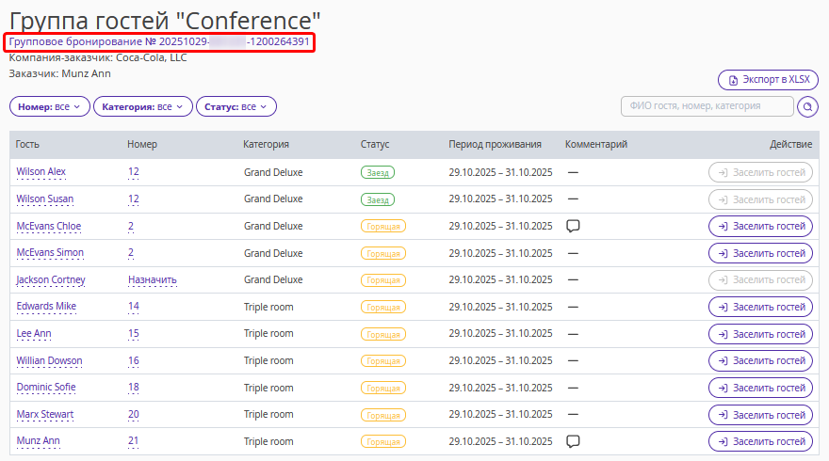
Task: Open the group booking number link
Action: [x=159, y=42]
